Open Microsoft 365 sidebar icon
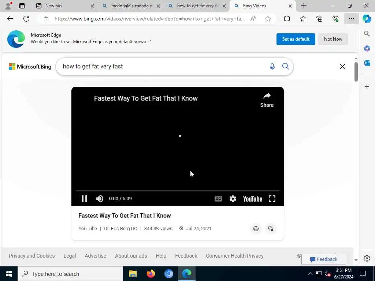Viewport: 375px width, 281px height. coord(367,49)
